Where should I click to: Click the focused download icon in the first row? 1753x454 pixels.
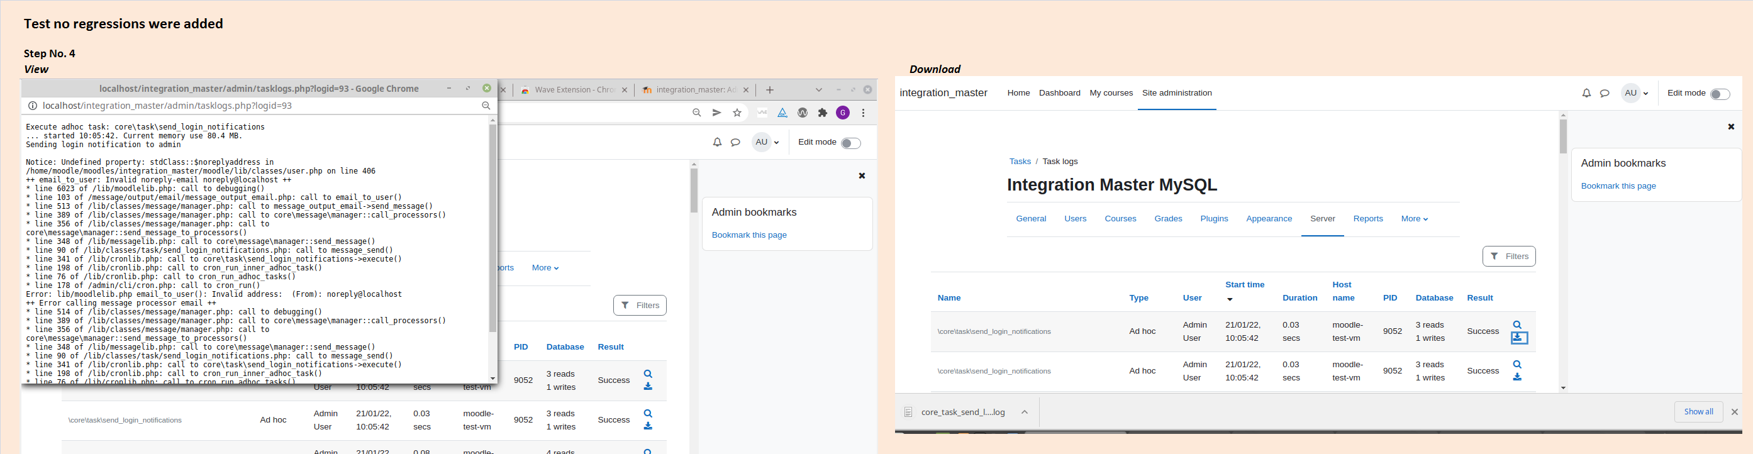[1519, 338]
